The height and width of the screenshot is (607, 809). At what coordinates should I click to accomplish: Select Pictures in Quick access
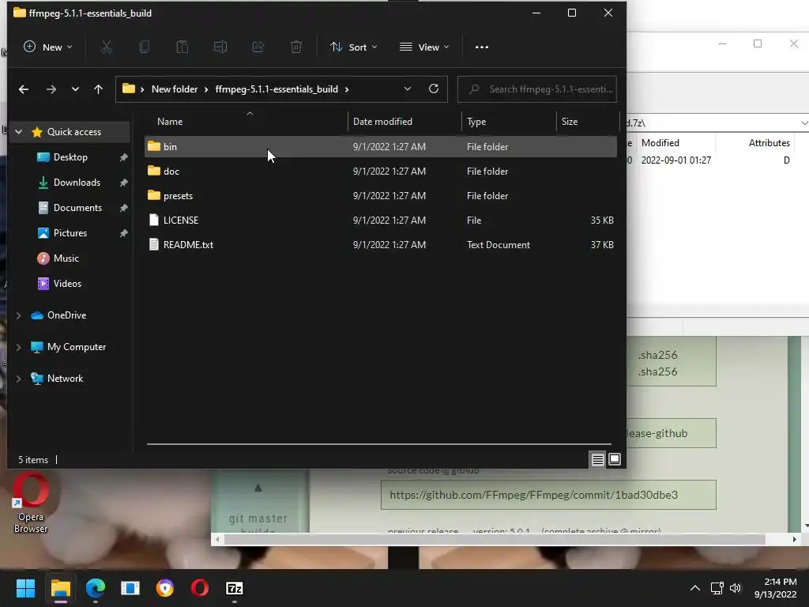tap(70, 233)
